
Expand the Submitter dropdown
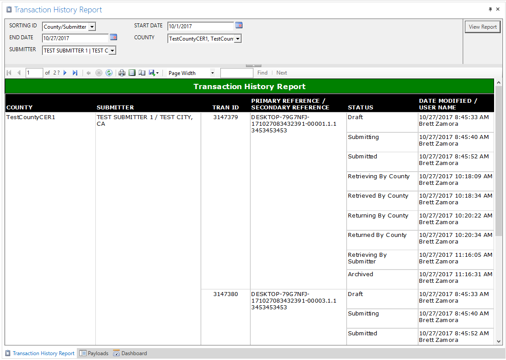point(112,51)
